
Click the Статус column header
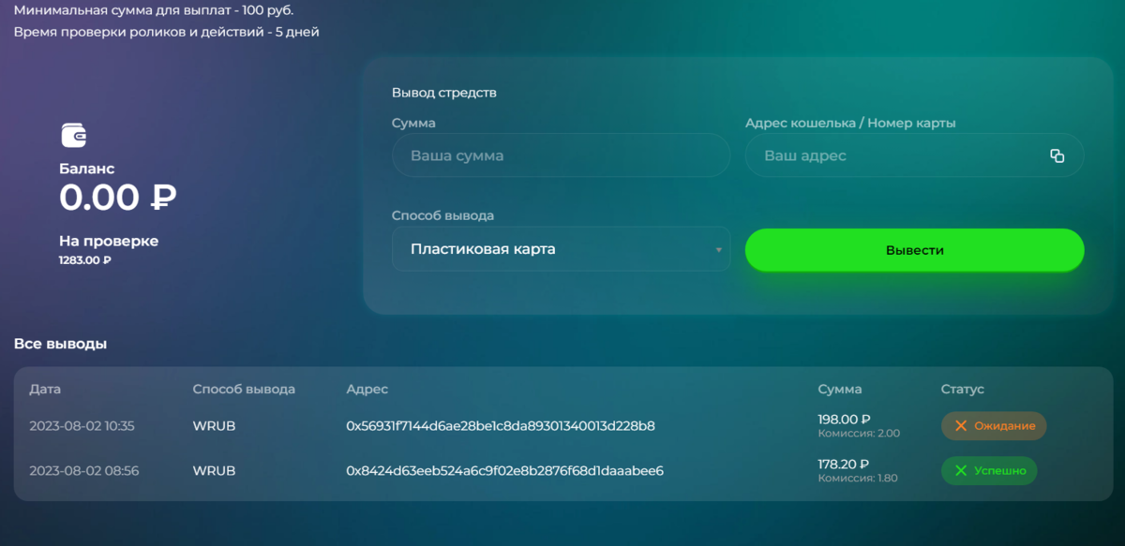coord(963,389)
